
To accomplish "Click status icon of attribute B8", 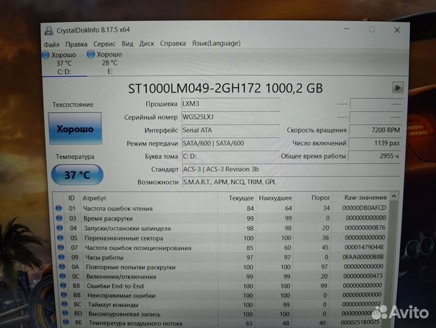I will click(63, 286).
